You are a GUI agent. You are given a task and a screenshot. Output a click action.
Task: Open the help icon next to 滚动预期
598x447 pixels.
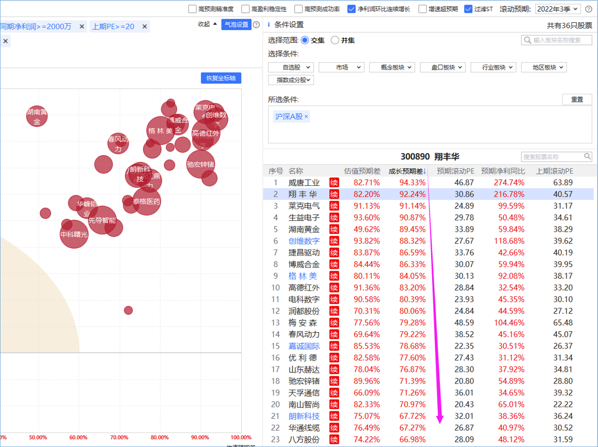[589, 9]
